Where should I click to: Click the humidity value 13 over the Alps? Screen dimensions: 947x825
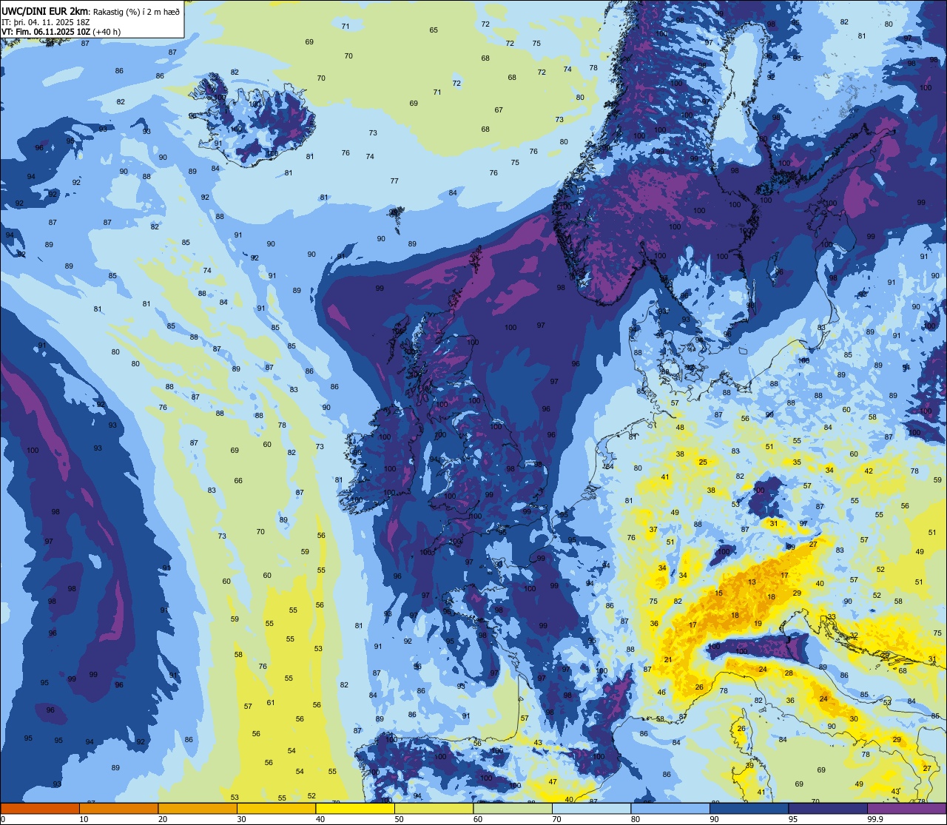pyautogui.click(x=752, y=582)
